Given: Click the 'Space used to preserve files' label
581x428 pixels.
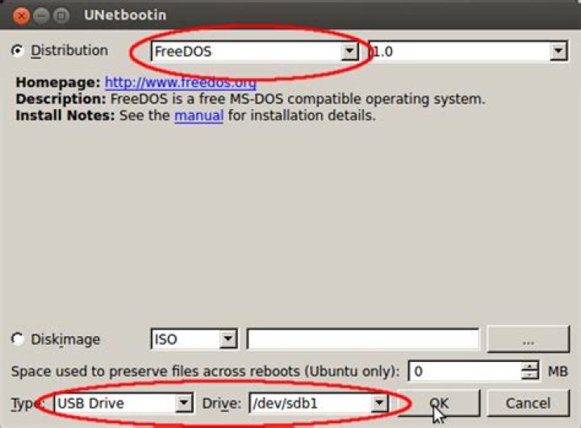Looking at the screenshot, I should coord(206,371).
